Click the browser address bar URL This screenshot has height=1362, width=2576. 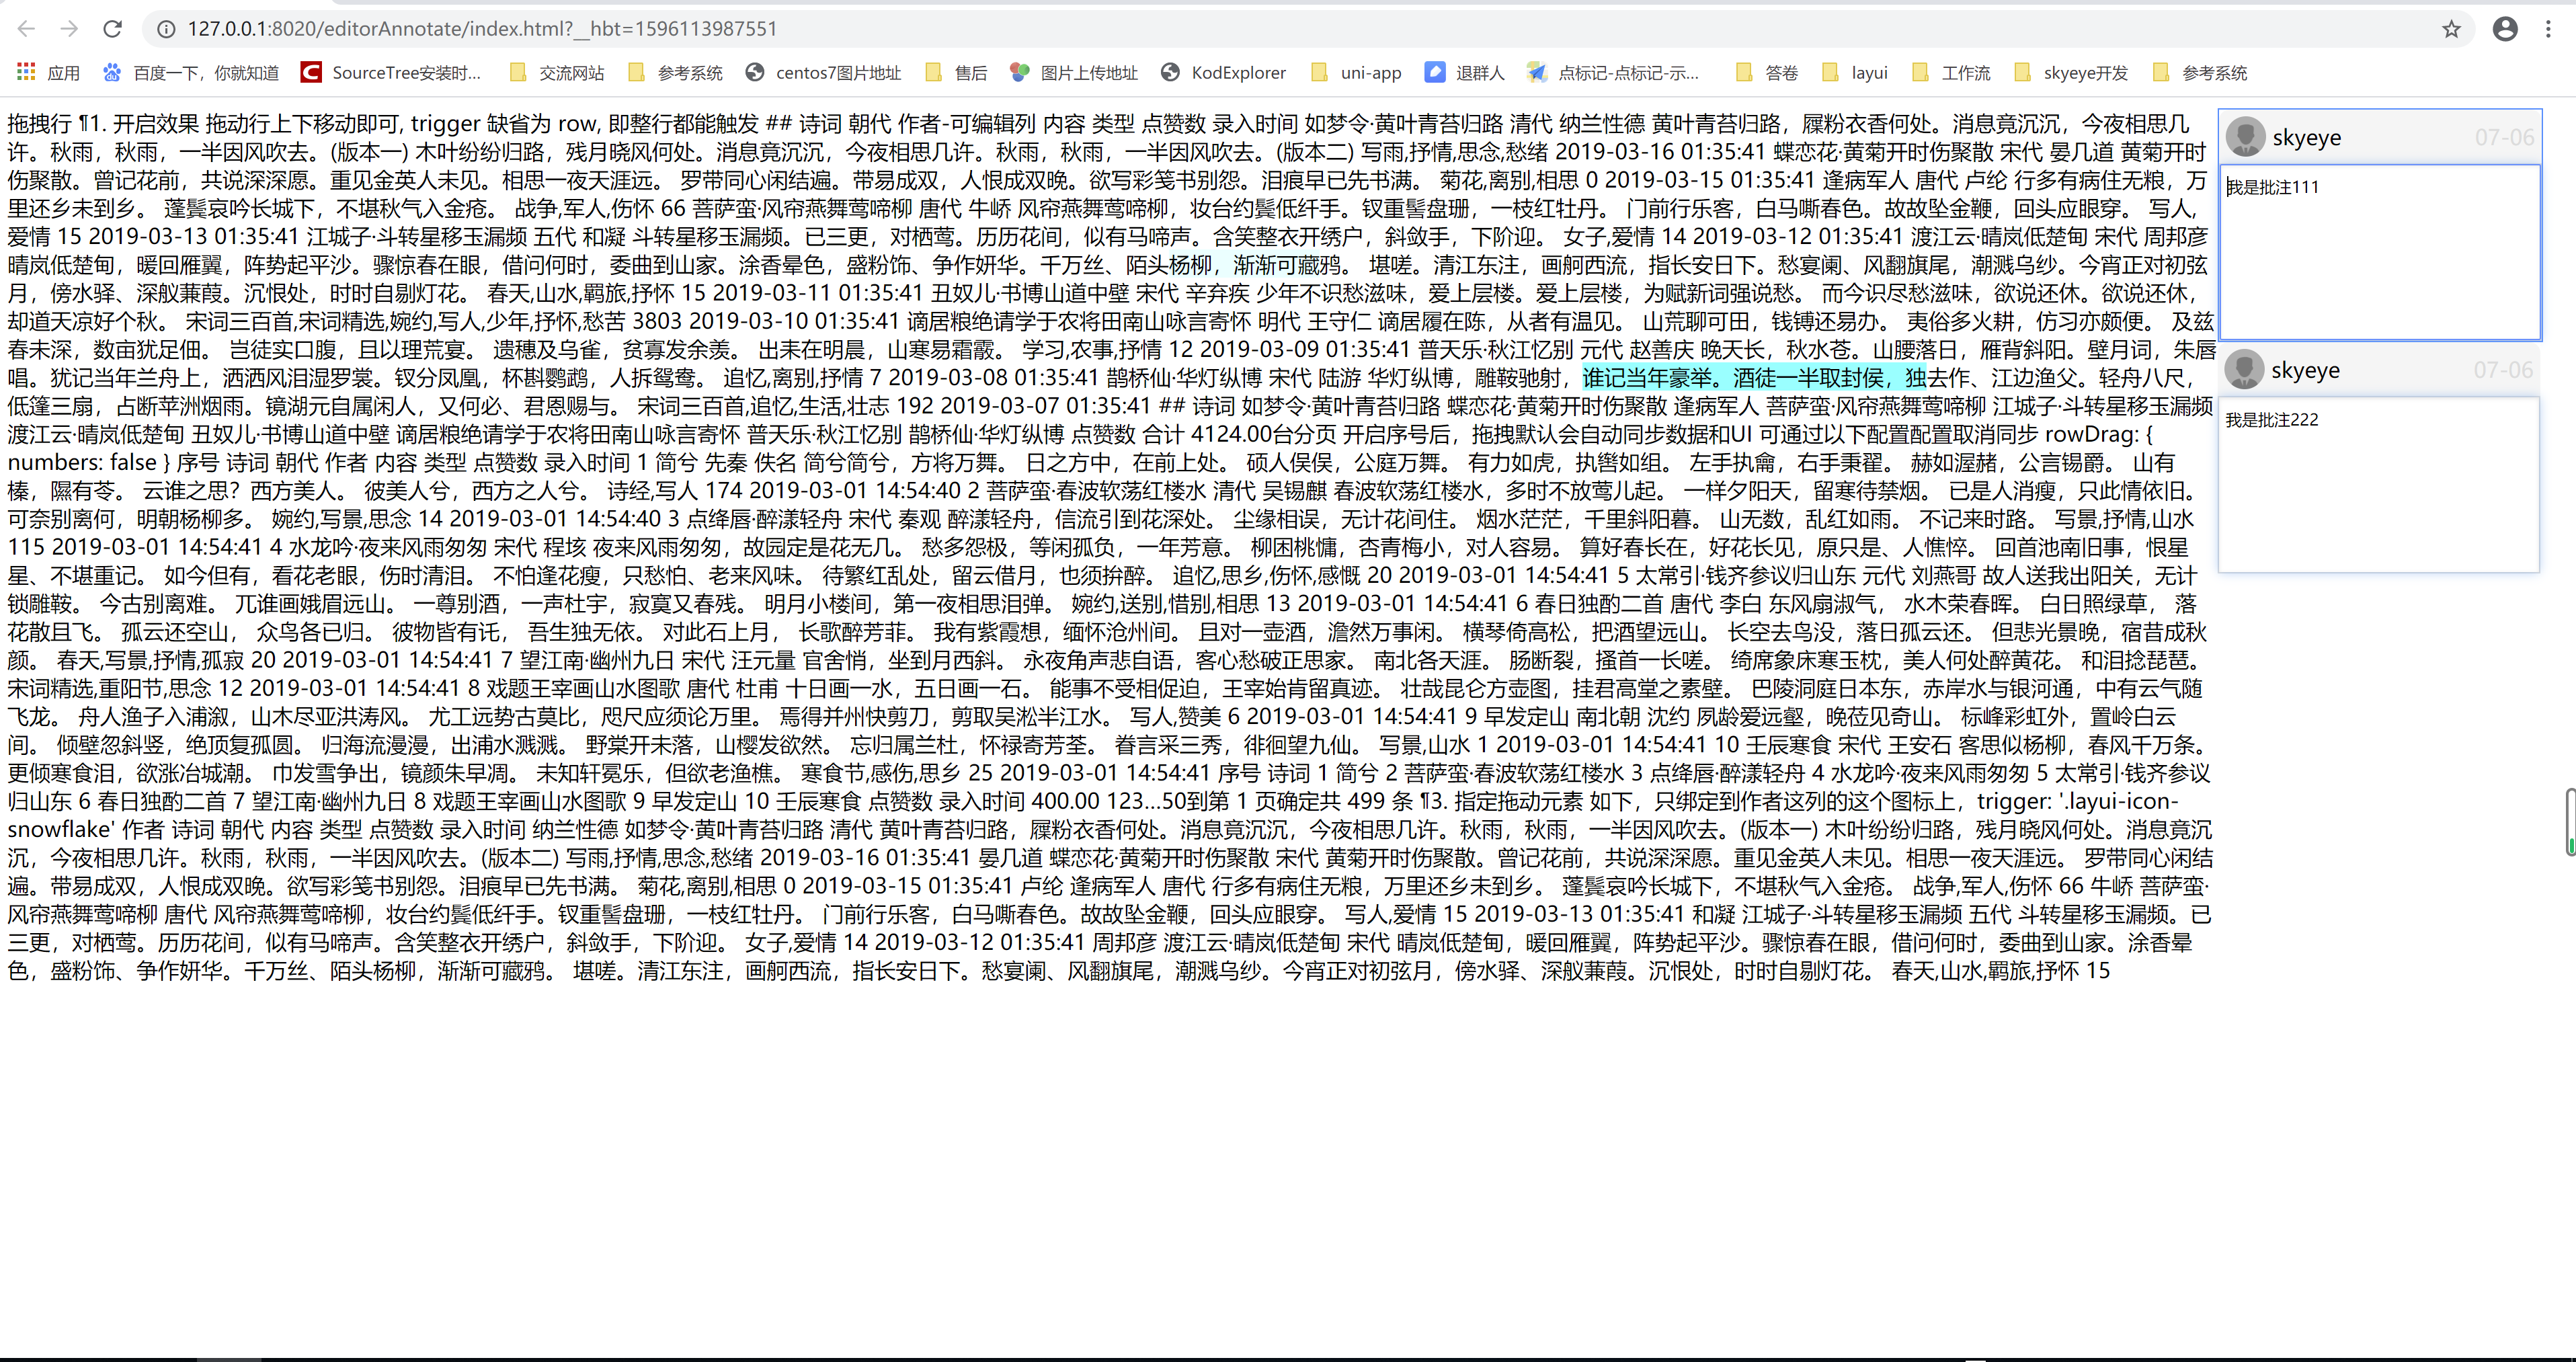click(480, 29)
